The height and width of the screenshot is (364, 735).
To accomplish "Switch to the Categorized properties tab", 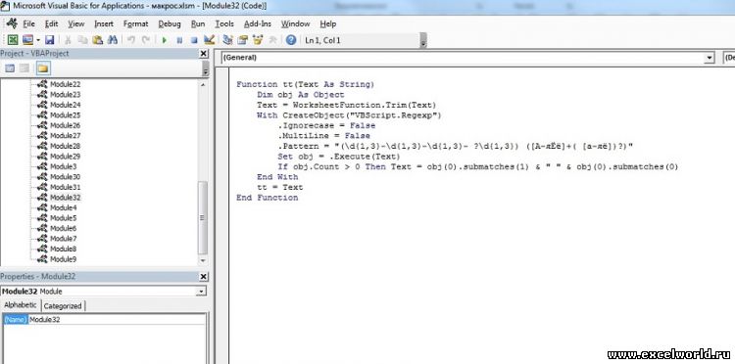I will pyautogui.click(x=63, y=306).
